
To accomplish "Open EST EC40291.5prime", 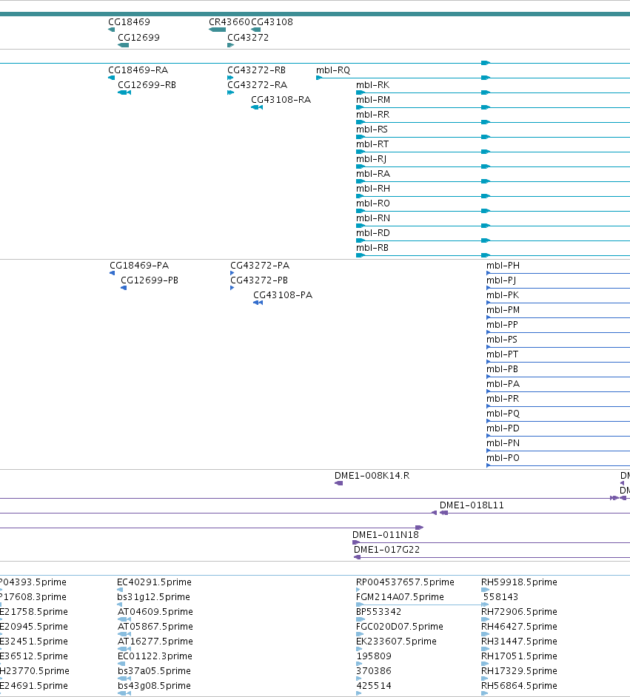I will (154, 582).
